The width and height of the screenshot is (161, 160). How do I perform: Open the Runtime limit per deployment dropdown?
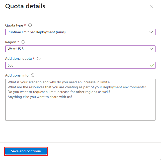click(80, 32)
